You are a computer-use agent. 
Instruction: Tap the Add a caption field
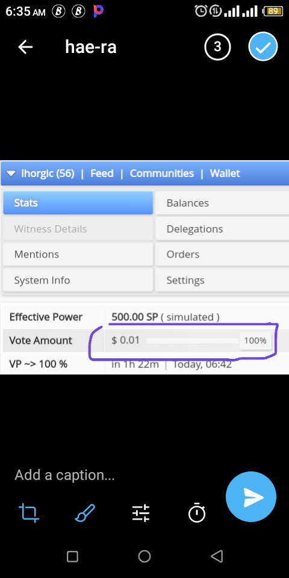coord(64,475)
